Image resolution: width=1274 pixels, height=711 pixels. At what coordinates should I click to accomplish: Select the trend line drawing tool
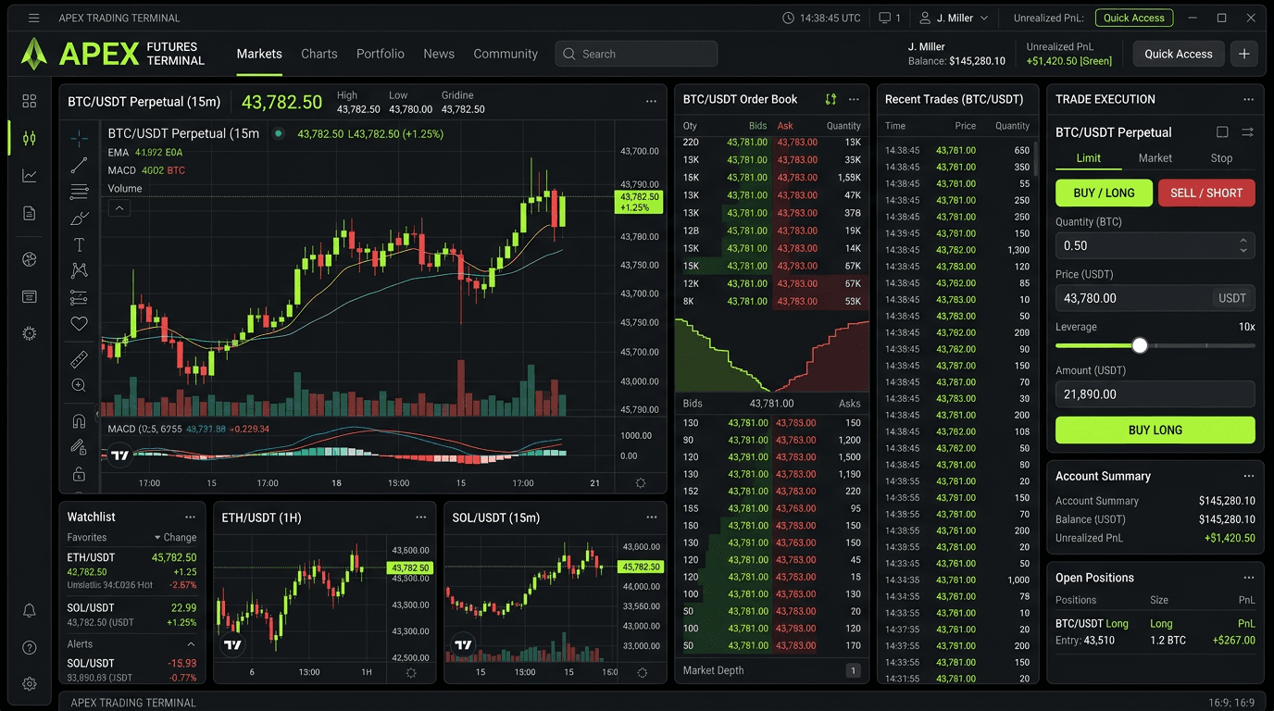[80, 166]
